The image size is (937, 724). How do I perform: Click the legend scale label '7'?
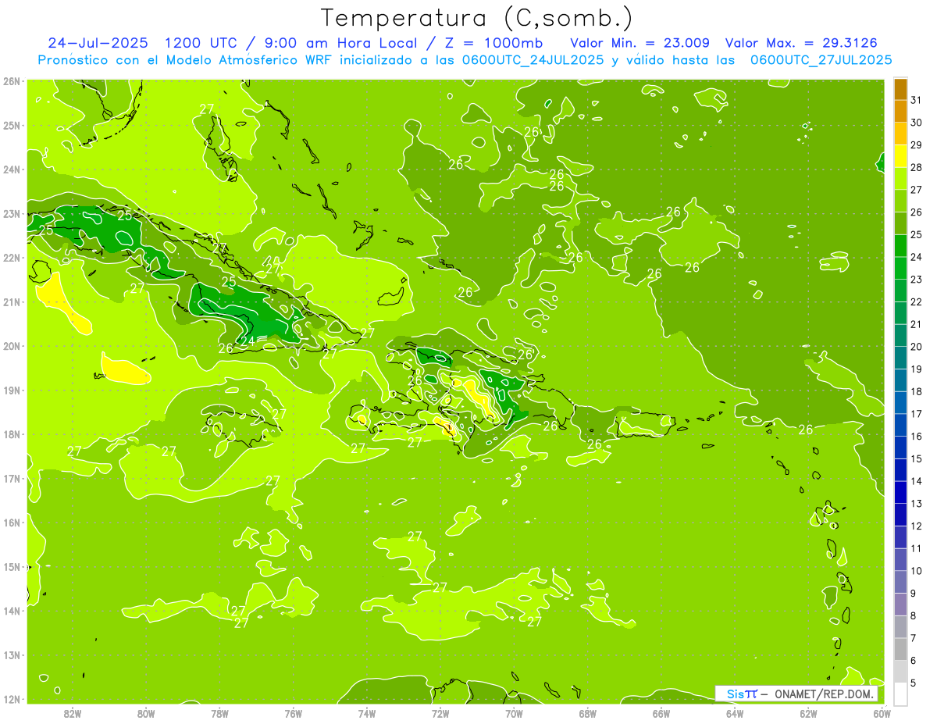pos(914,638)
